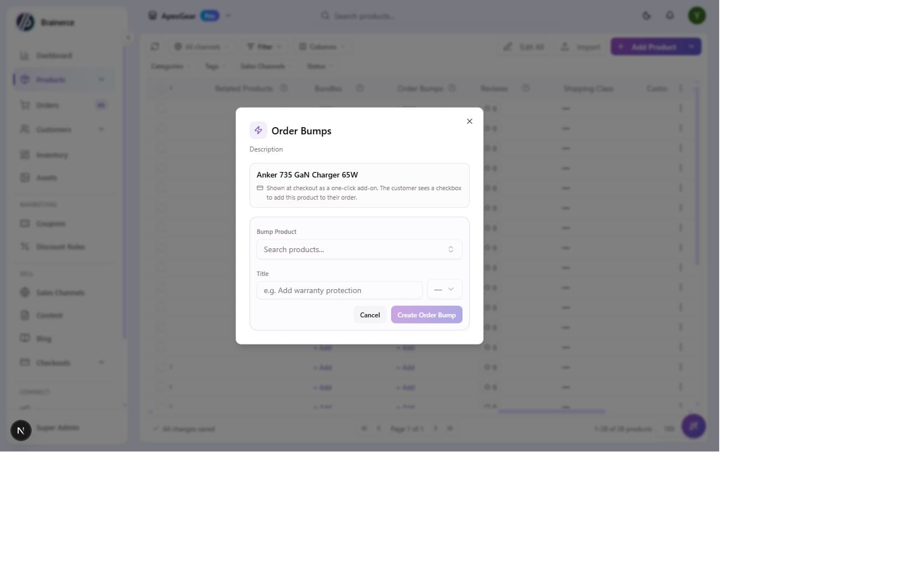Click the Title input field

(339, 290)
